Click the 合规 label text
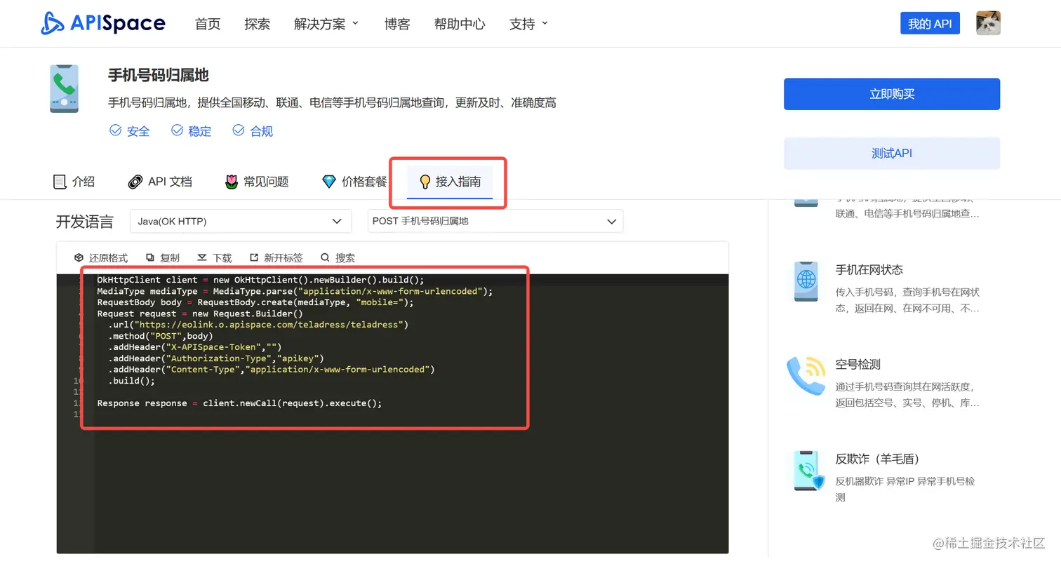The height and width of the screenshot is (566, 1061). (262, 131)
